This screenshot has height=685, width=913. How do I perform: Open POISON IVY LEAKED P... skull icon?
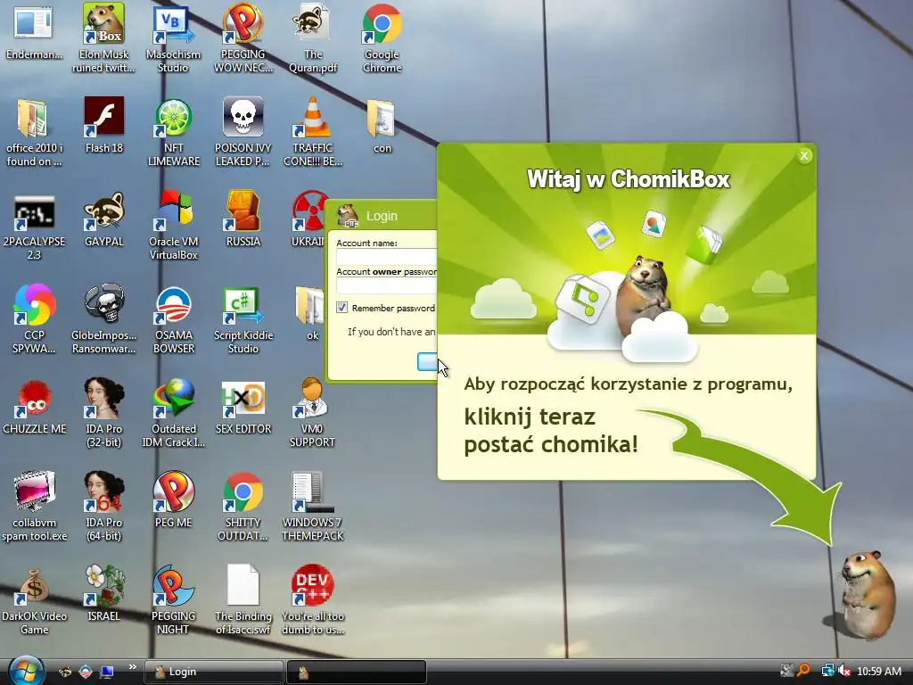point(243,133)
